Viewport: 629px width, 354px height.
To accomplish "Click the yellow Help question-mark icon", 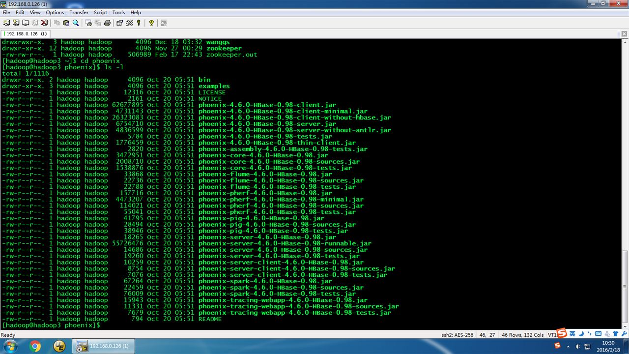I will click(x=151, y=23).
